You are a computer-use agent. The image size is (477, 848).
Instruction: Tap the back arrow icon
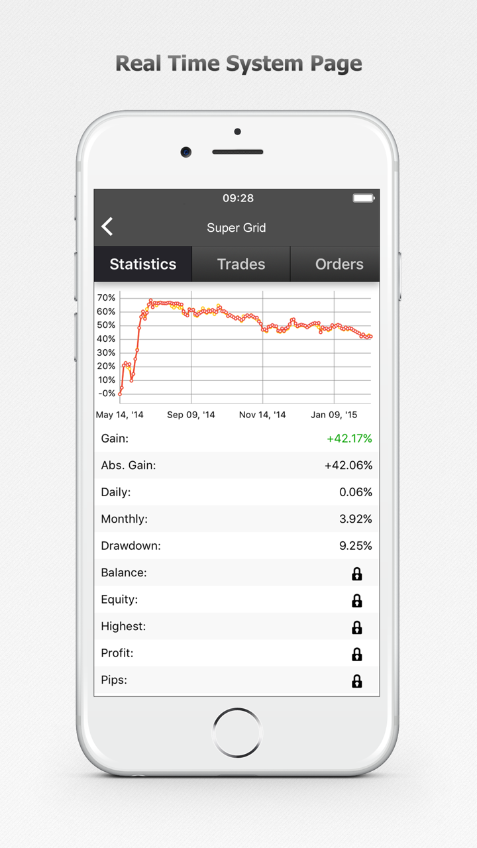[107, 227]
